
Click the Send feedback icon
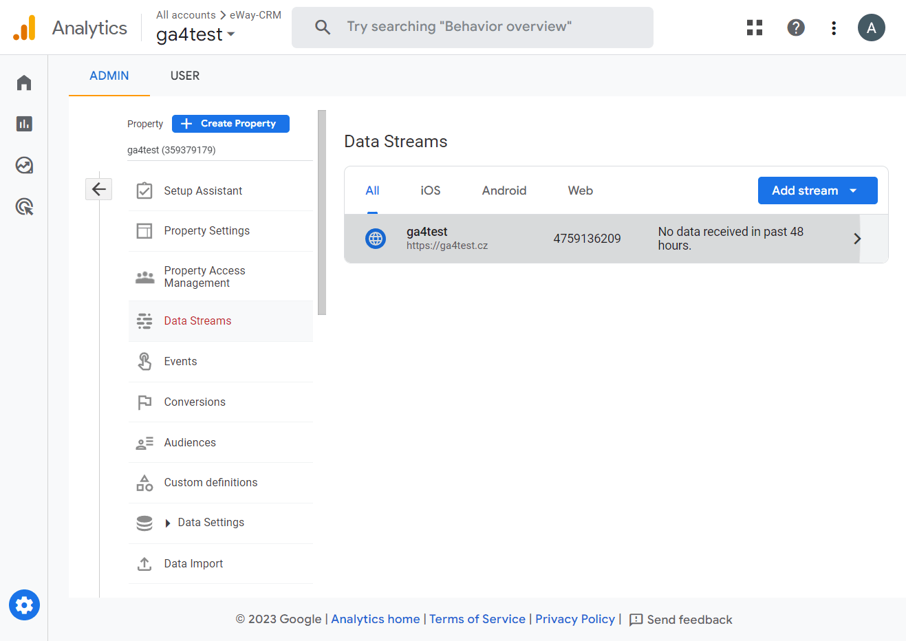pos(636,620)
